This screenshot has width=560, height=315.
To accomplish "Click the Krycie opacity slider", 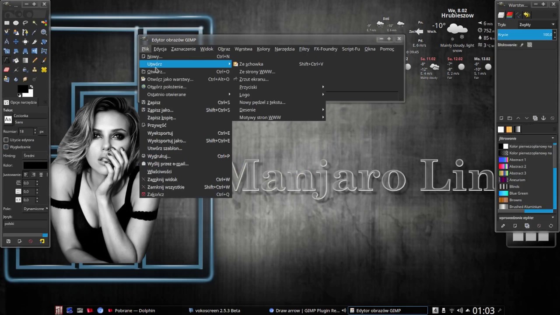I will click(525, 35).
